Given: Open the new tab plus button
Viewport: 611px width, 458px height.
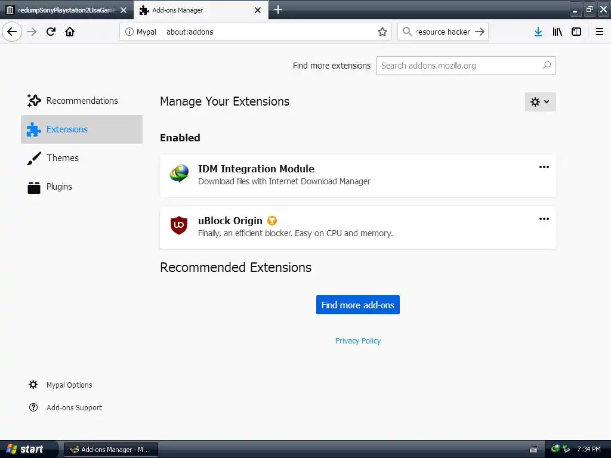Looking at the screenshot, I should [x=278, y=10].
